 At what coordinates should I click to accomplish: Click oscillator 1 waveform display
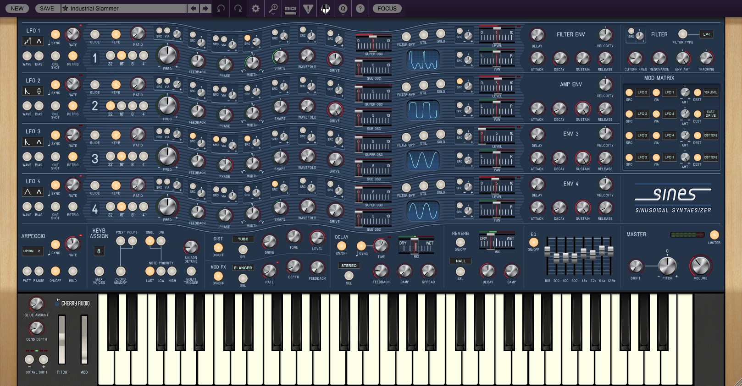[x=423, y=60]
